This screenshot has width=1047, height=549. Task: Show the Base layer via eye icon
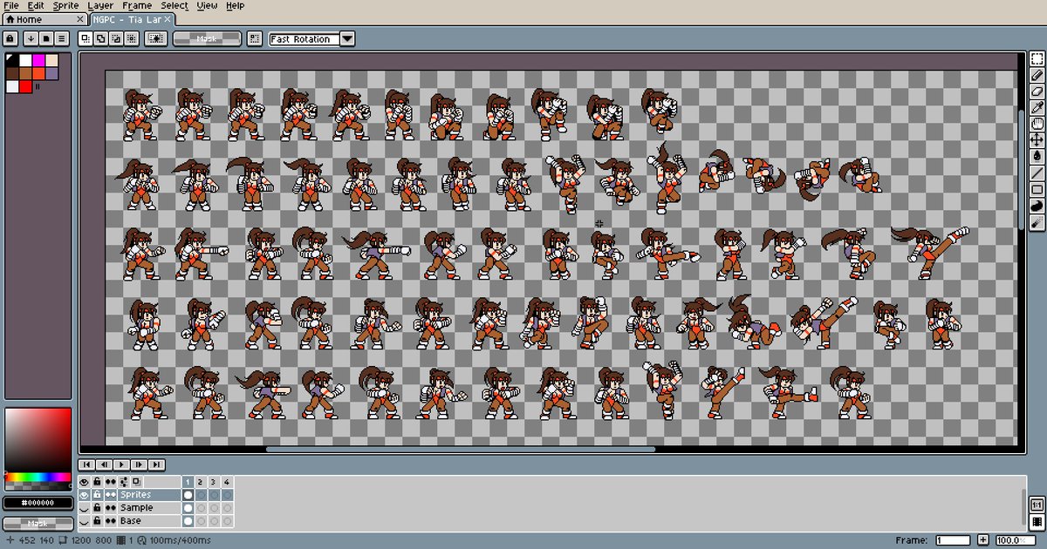click(x=85, y=521)
